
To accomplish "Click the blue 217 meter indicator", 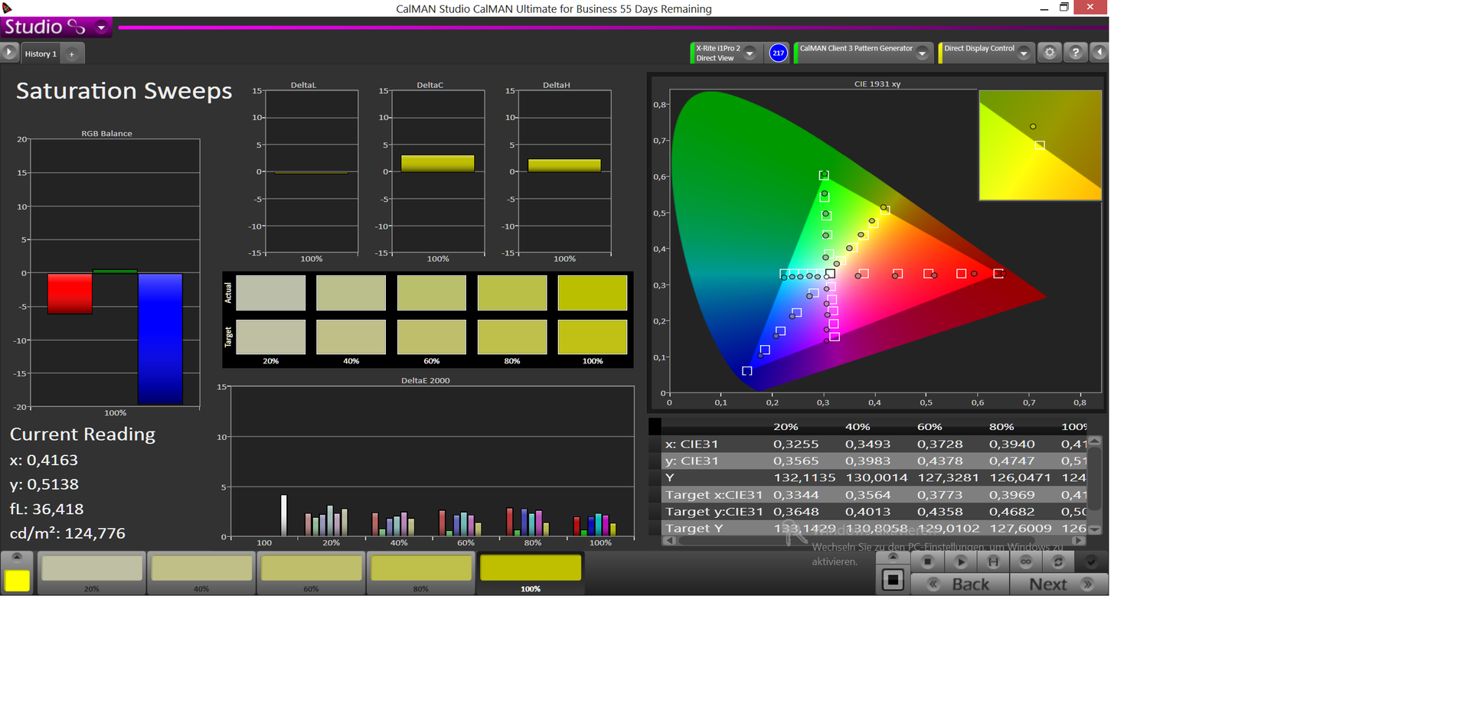I will tap(778, 53).
